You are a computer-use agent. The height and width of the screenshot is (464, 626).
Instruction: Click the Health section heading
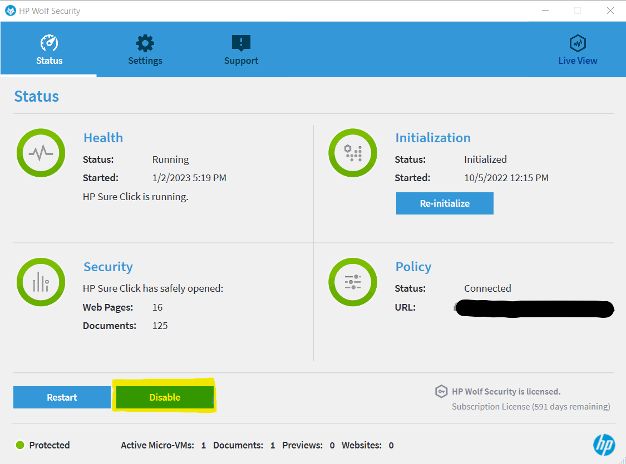coord(103,138)
